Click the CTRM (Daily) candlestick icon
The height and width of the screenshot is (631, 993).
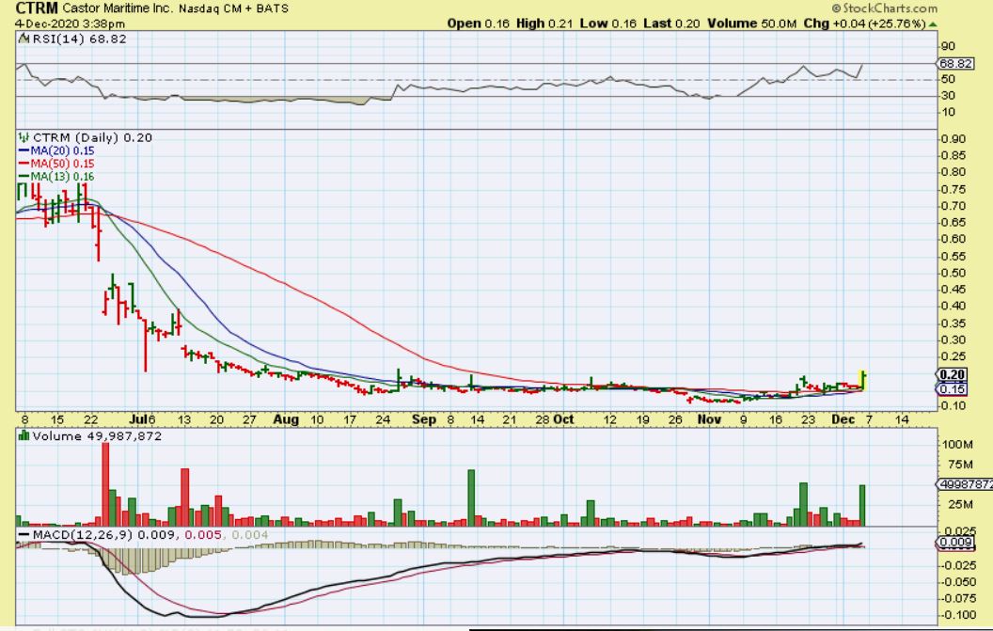[x=23, y=138]
